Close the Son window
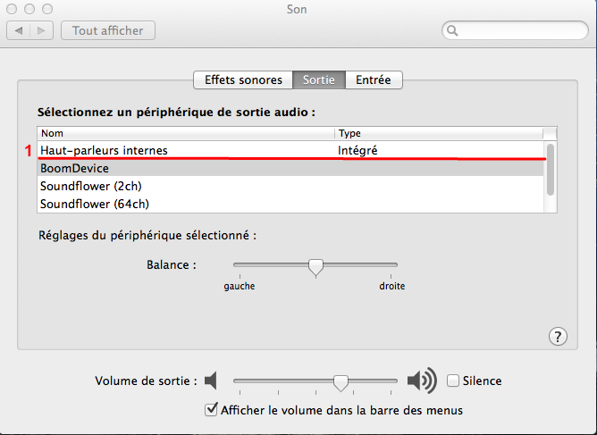597x435 pixels. tap(13, 8)
